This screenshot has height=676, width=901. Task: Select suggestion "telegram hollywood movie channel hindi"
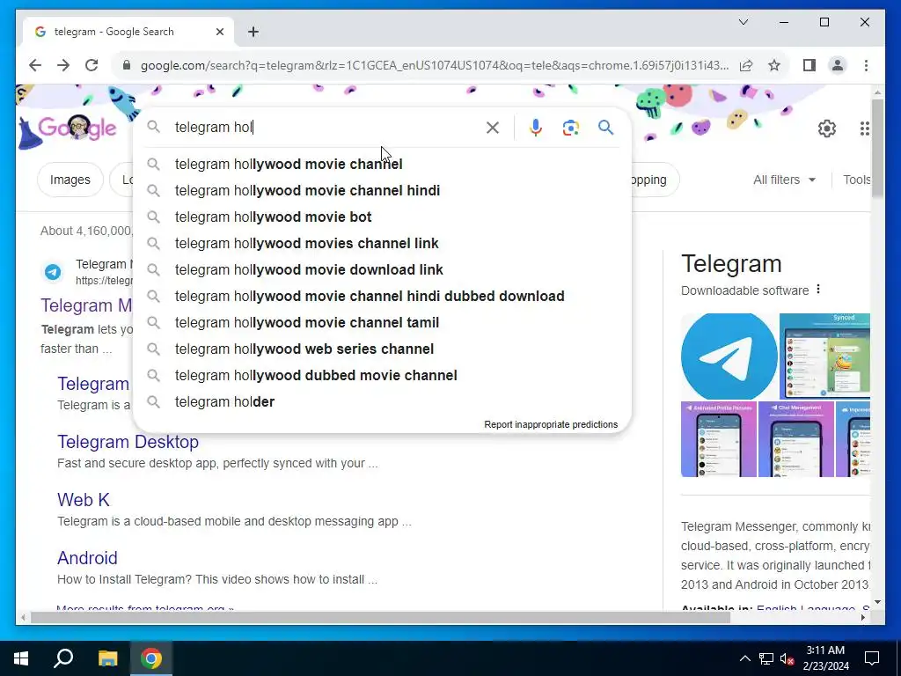coord(382,191)
